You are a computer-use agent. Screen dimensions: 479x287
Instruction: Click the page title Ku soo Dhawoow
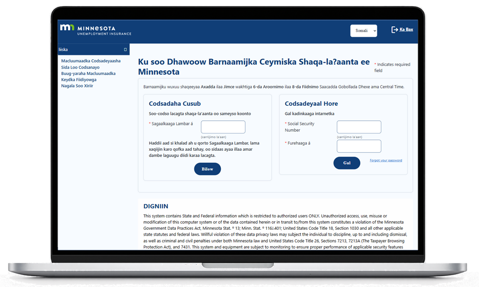click(x=254, y=67)
